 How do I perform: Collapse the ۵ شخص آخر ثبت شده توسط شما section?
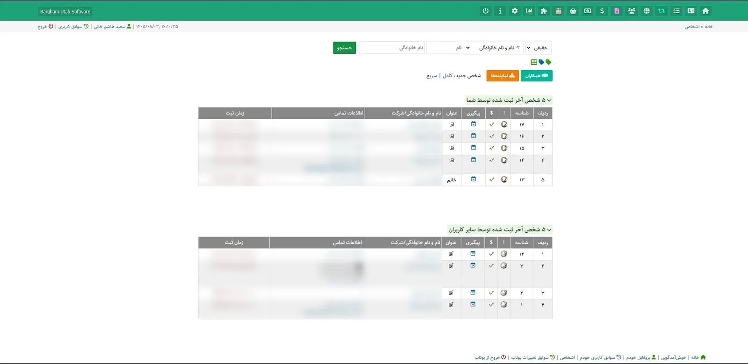click(x=509, y=100)
